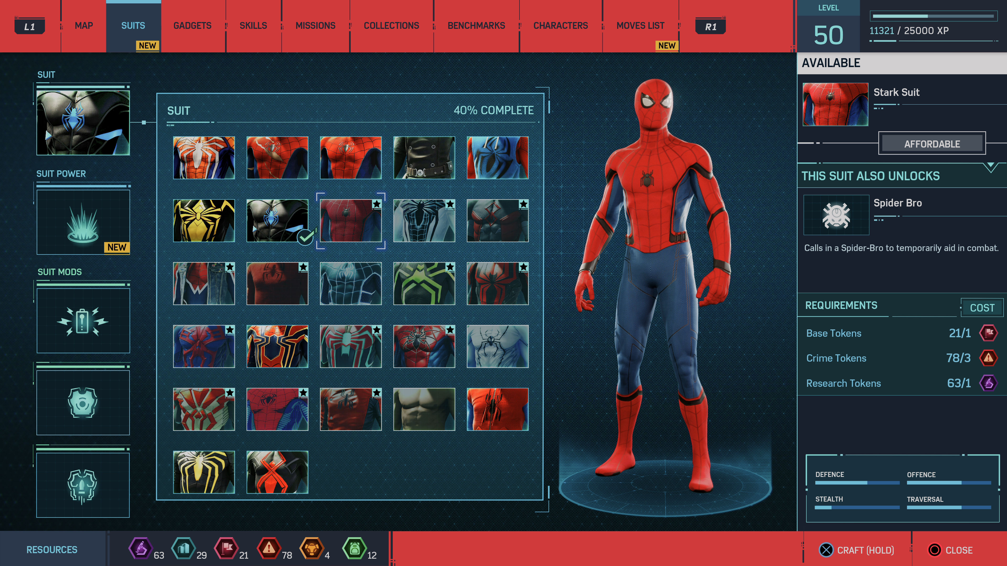Open the equipped suit slot thumbnail
This screenshot has width=1007, height=566.
pos(83,123)
